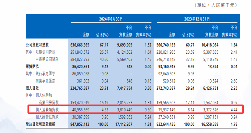The image size is (251, 133).
Task: Click the bad-loan rate 2.41
Action: [234, 52]
